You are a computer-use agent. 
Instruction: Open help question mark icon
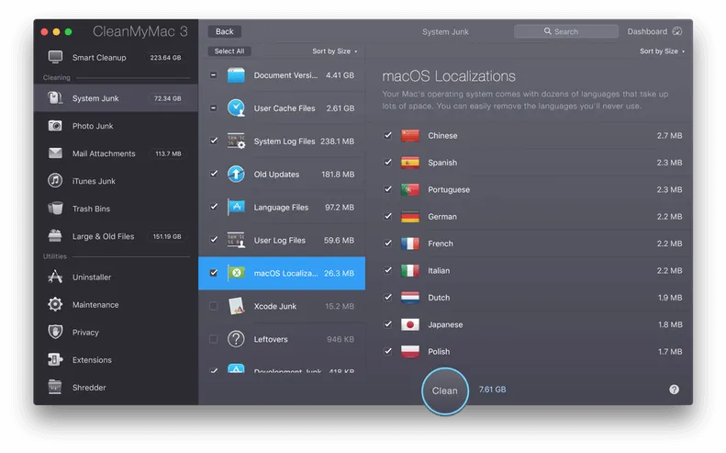(x=674, y=390)
